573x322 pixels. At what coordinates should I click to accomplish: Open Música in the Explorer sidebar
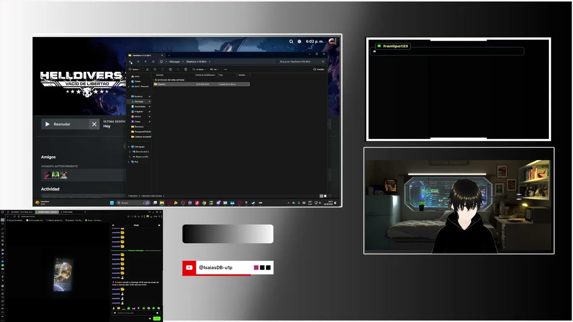138,116
